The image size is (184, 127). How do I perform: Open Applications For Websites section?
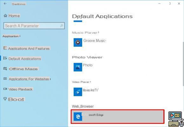pyautogui.click(x=27, y=79)
